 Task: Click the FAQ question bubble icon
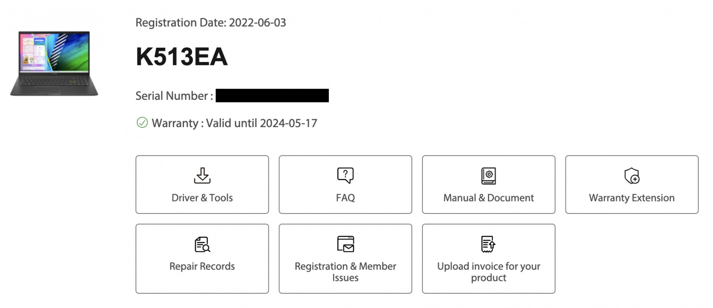(345, 175)
